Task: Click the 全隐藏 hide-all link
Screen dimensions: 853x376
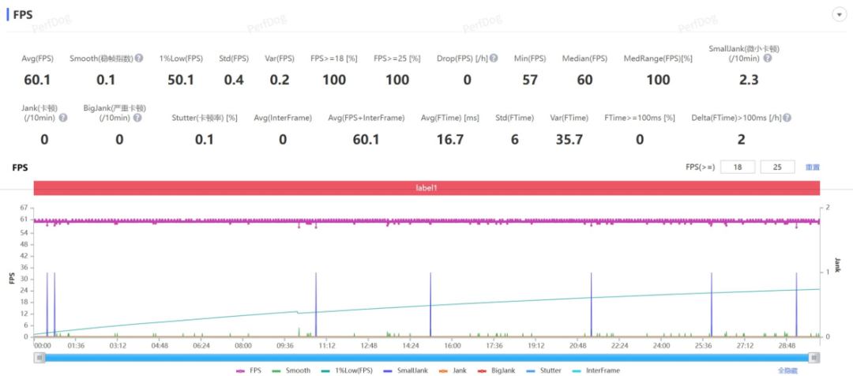Action: point(787,370)
